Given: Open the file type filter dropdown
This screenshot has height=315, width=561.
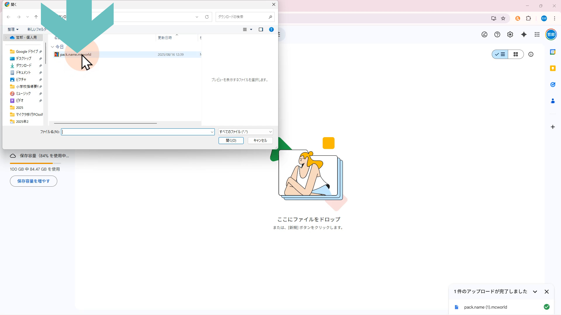Looking at the screenshot, I should [245, 132].
